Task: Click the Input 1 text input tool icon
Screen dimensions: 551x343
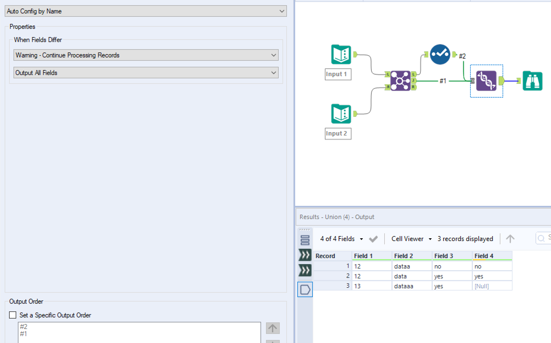Action: pos(341,54)
